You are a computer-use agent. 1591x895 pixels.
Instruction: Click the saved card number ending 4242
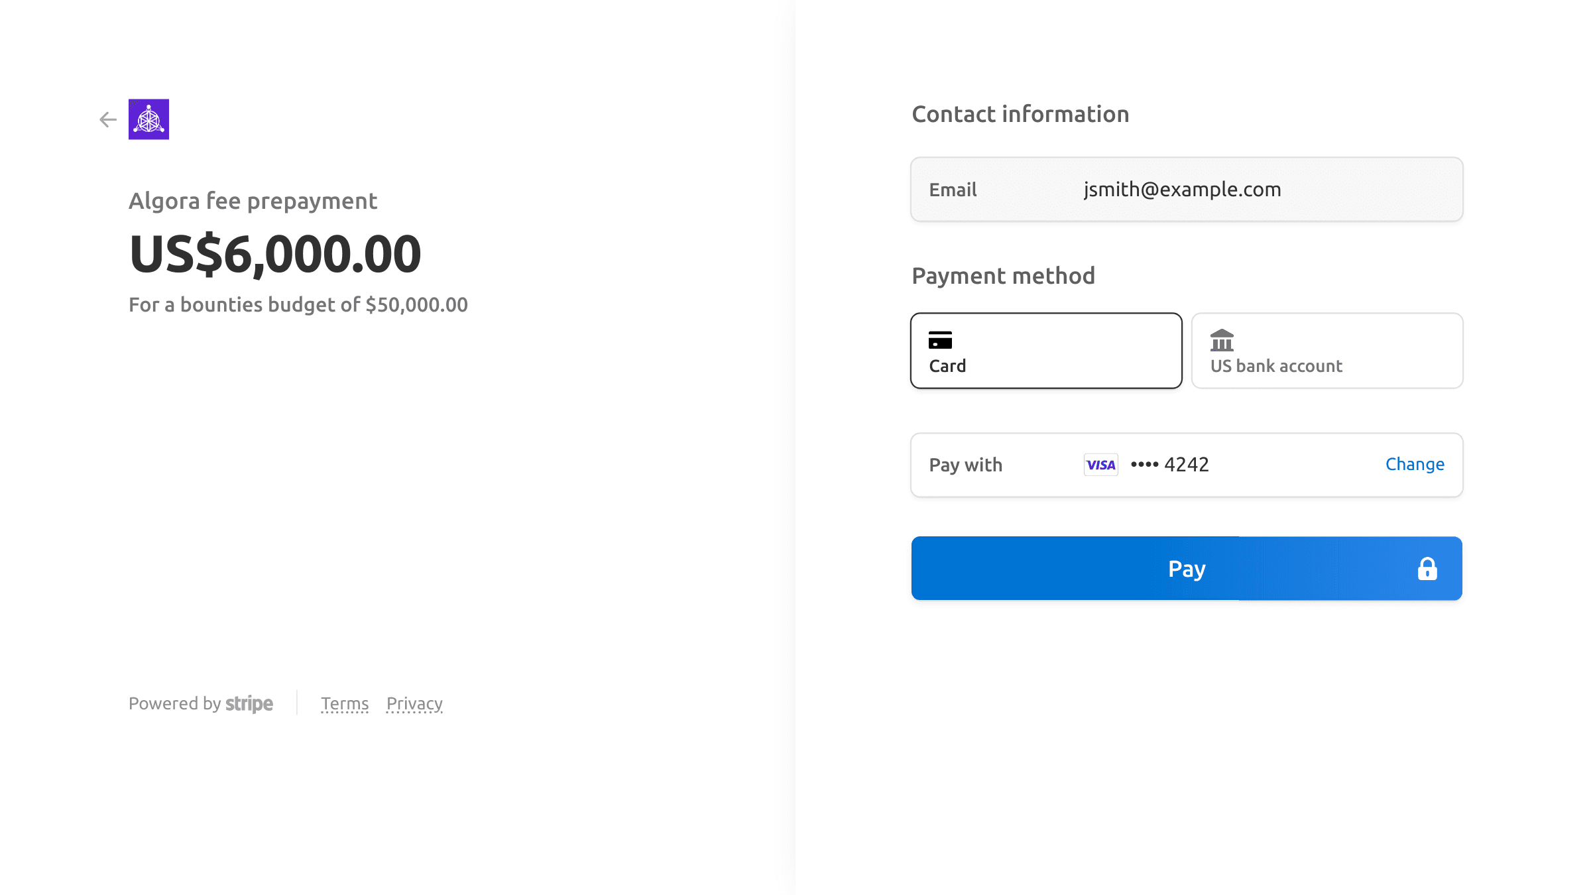pyautogui.click(x=1170, y=465)
